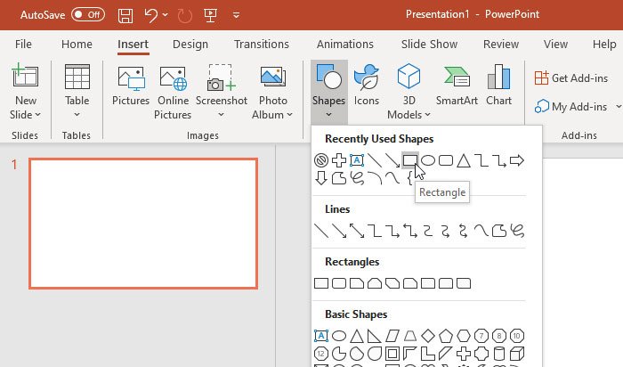The width and height of the screenshot is (623, 367).
Task: Open the Design ribbon tab
Action: [190, 44]
